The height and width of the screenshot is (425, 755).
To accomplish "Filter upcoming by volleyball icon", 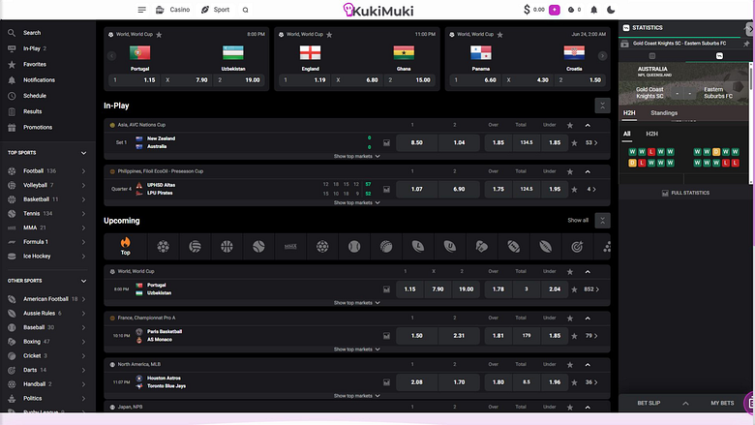I will (x=195, y=247).
